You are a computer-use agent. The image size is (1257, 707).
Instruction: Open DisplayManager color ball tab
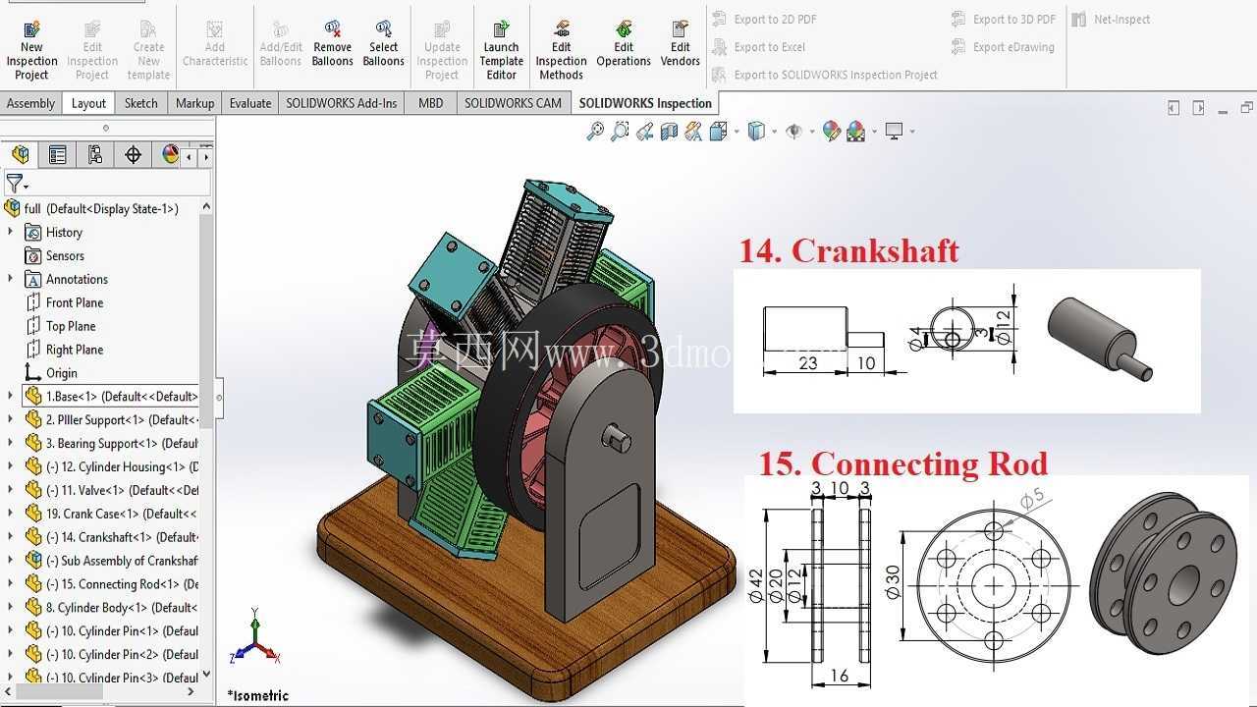tap(170, 154)
